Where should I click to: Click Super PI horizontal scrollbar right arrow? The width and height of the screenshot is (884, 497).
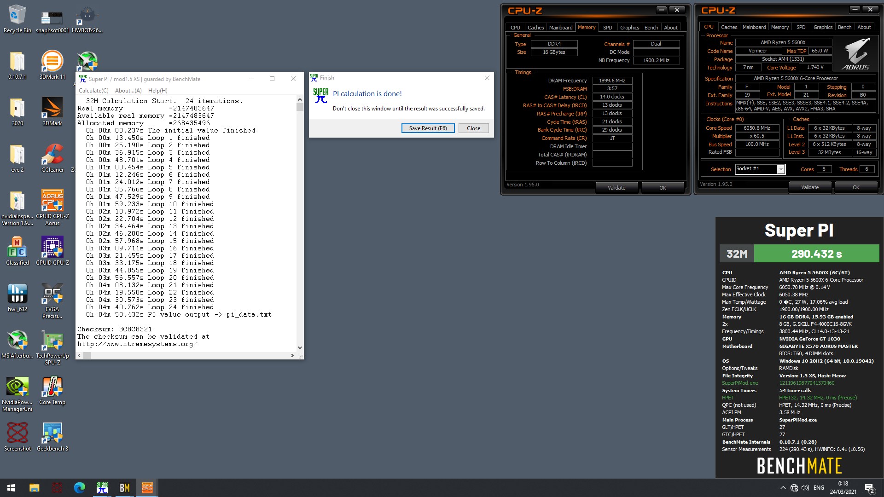click(x=292, y=355)
